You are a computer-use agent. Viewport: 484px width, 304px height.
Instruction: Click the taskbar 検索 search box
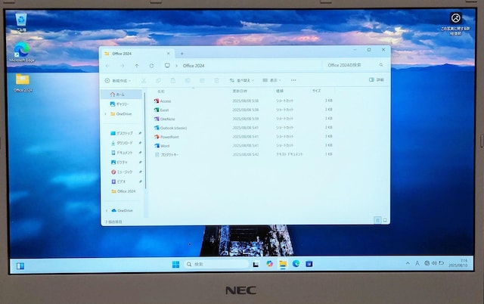(216, 264)
